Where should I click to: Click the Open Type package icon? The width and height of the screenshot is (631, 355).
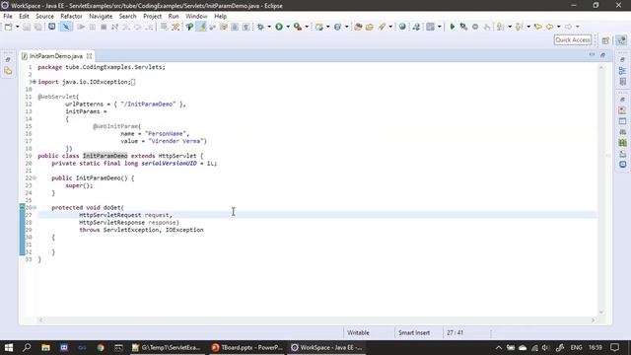[x=358, y=27]
